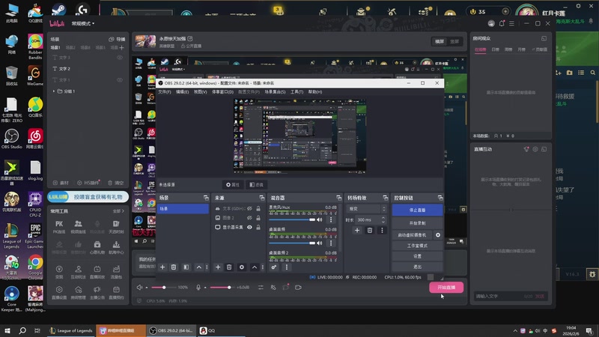This screenshot has height=337, width=599.
Task: Toggle lock on 显示器采集 source
Action: coord(258,228)
